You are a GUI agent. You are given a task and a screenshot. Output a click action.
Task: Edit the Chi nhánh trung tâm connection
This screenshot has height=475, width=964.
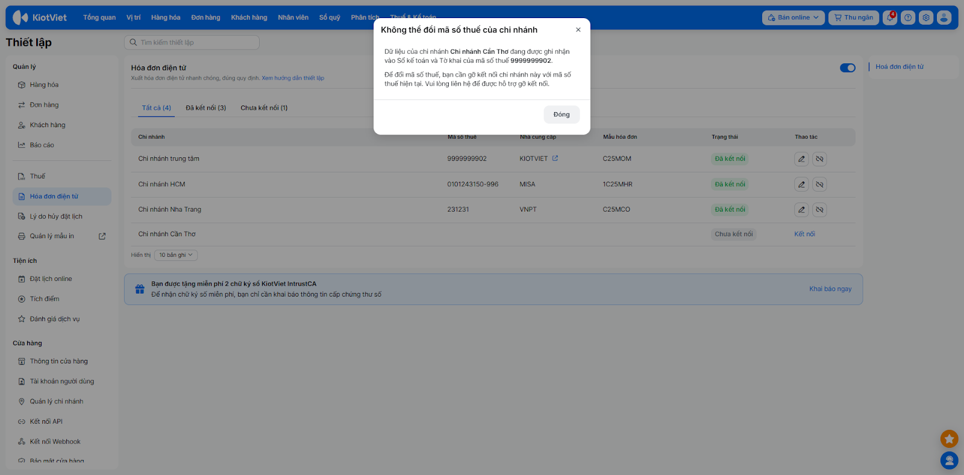(x=801, y=159)
